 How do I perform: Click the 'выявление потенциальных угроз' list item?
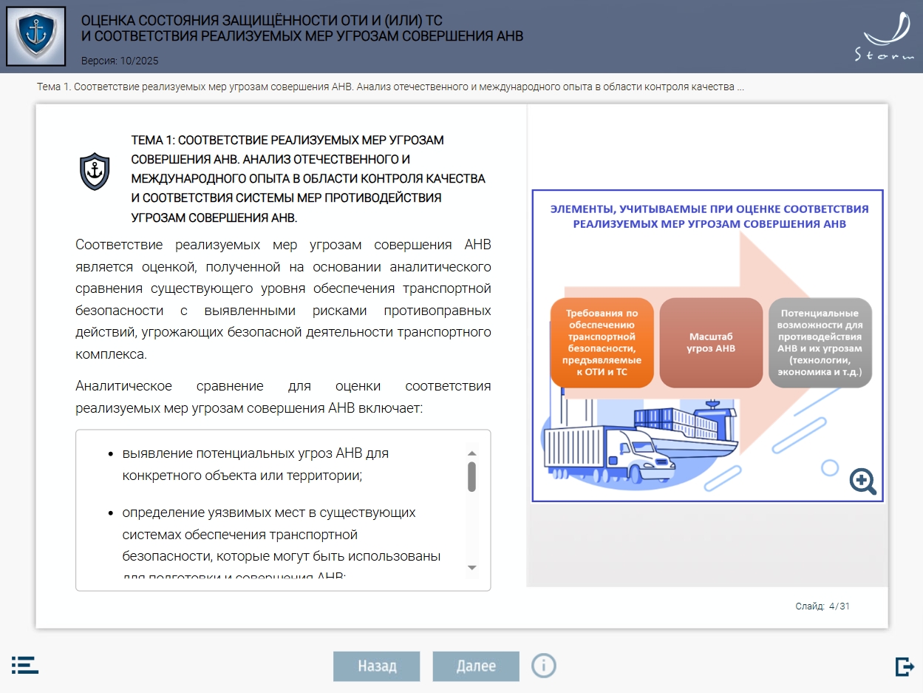point(255,464)
